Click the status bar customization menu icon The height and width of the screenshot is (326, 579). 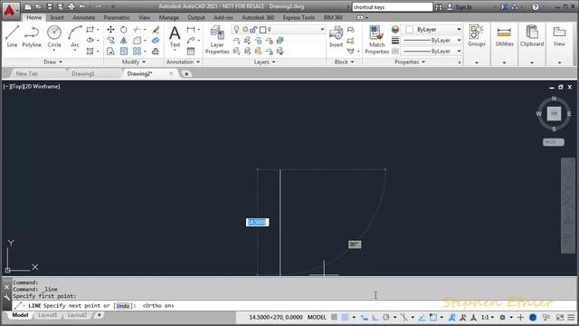(x=571, y=317)
